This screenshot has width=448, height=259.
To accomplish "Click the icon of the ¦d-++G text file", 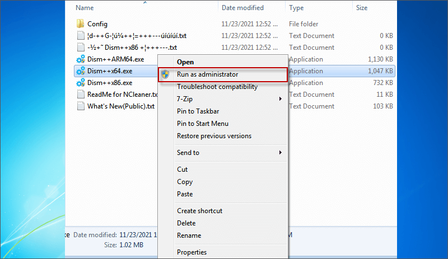I will 81,35.
